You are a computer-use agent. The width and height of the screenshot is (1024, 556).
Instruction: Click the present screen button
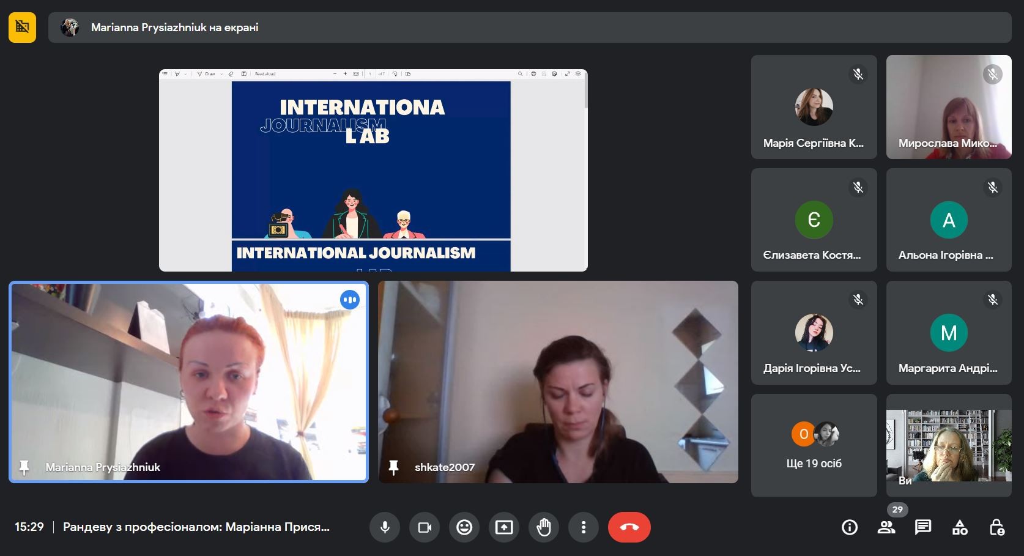(x=504, y=527)
